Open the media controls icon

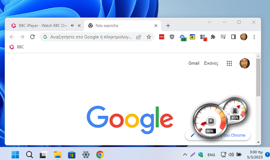[223, 37]
